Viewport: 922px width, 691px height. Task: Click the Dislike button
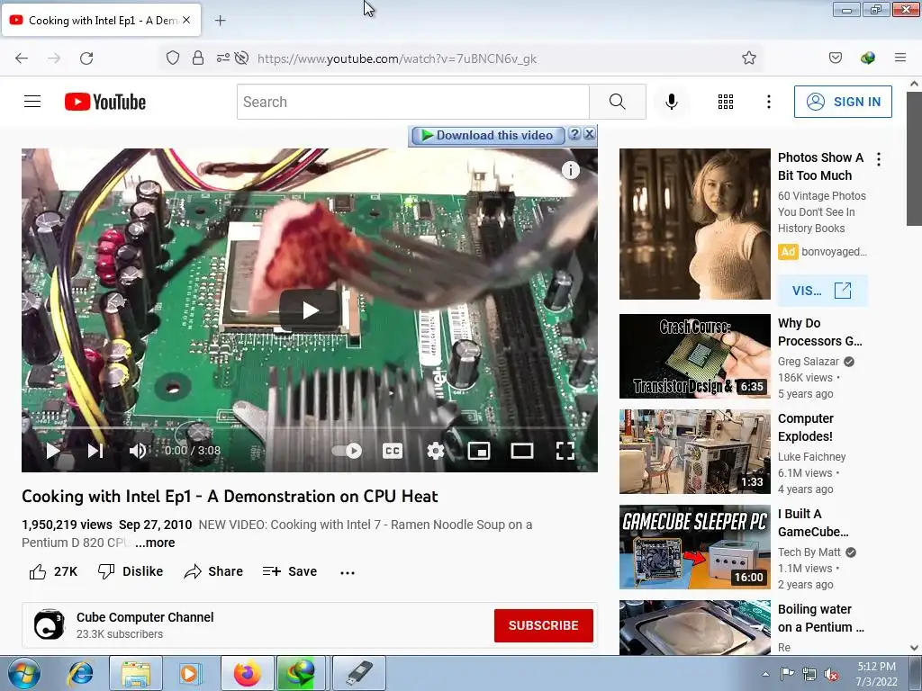131,571
